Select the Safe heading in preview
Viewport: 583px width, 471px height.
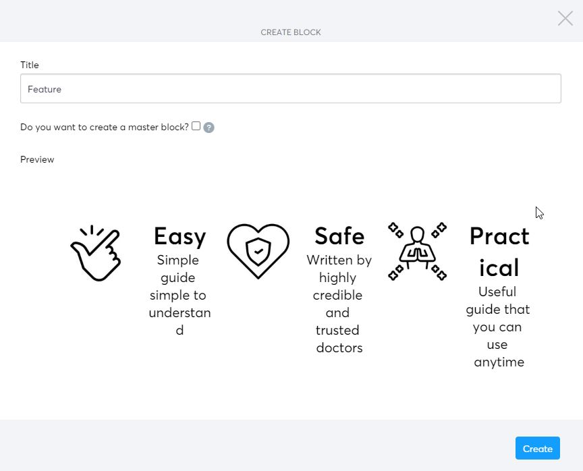339,236
